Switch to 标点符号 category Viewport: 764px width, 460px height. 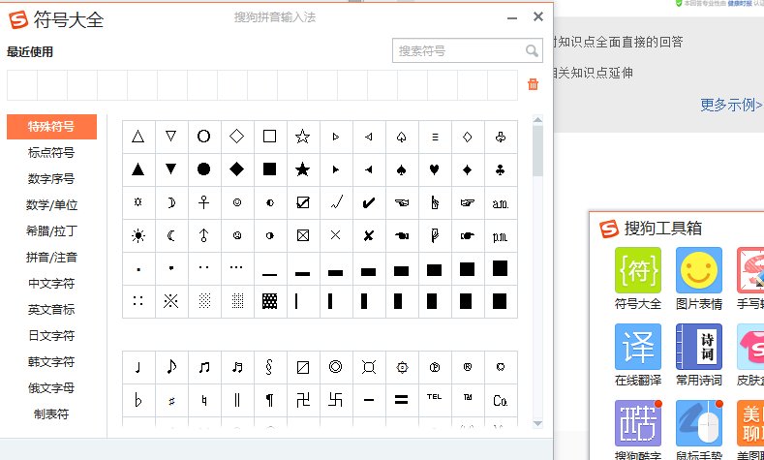pos(51,152)
